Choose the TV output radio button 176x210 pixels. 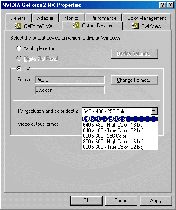[x=19, y=68]
